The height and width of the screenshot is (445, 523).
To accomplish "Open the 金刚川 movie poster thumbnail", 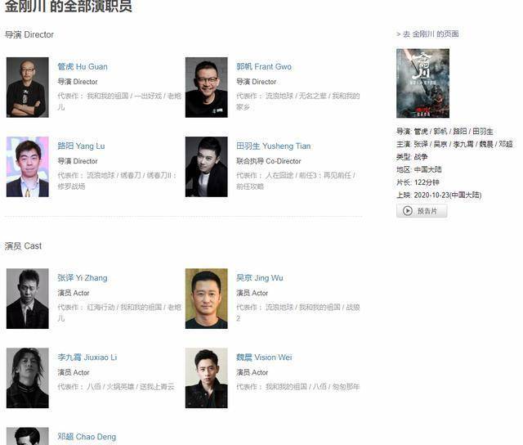I will pyautogui.click(x=422, y=83).
